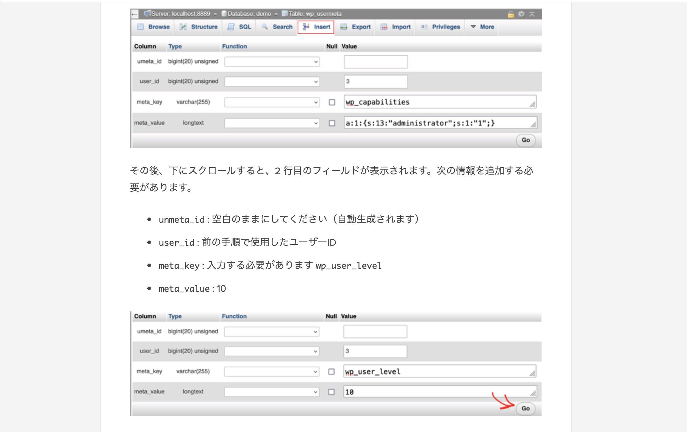Screen dimensions: 687x432
Task: Click empty umeta_id value field in bottom form
Action: click(x=375, y=331)
